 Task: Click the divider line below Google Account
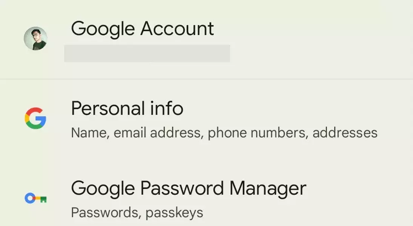[x=207, y=79]
